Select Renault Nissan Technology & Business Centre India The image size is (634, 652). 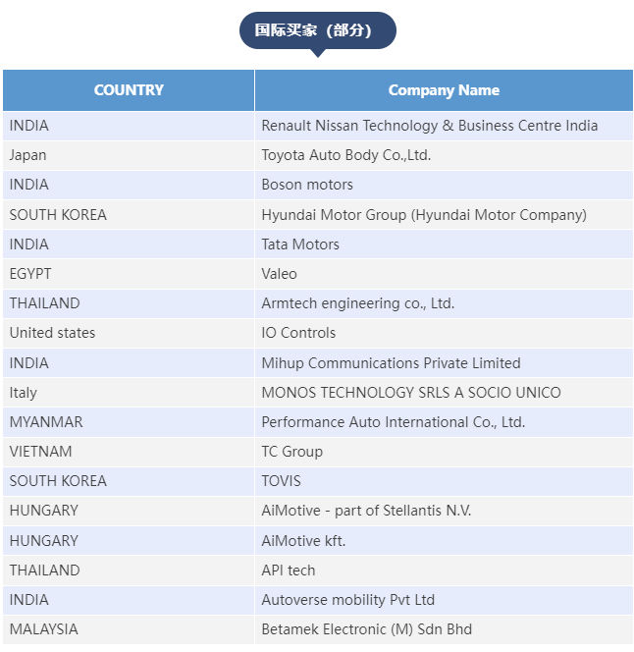click(x=429, y=126)
